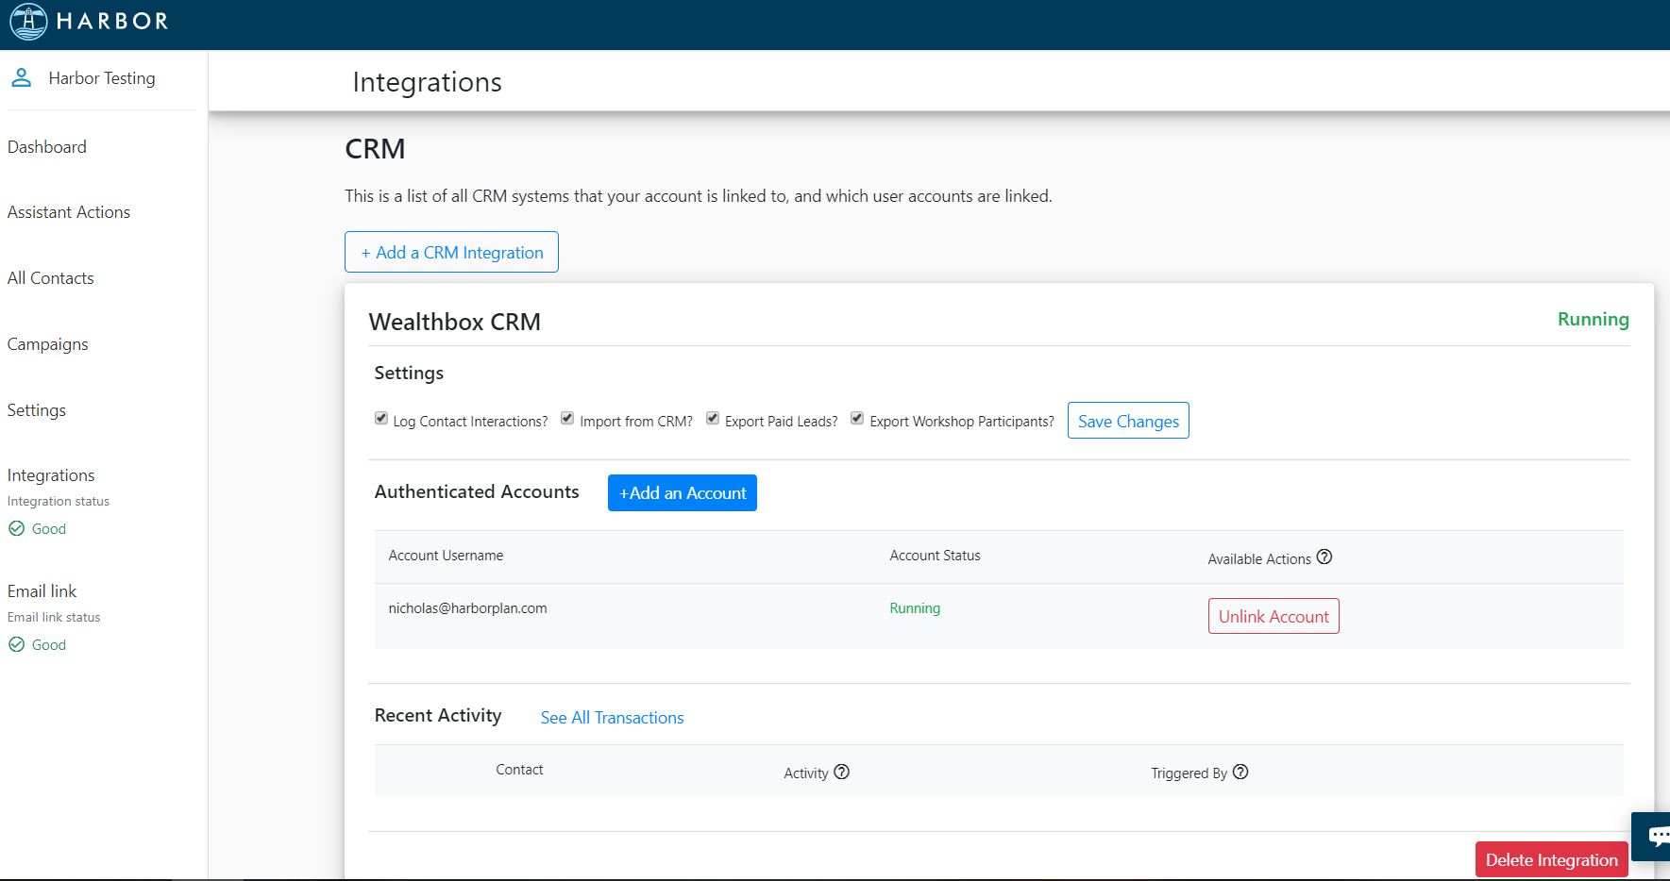Click the Available Actions column header text
Viewport: 1670px width, 881px height.
[1259, 559]
